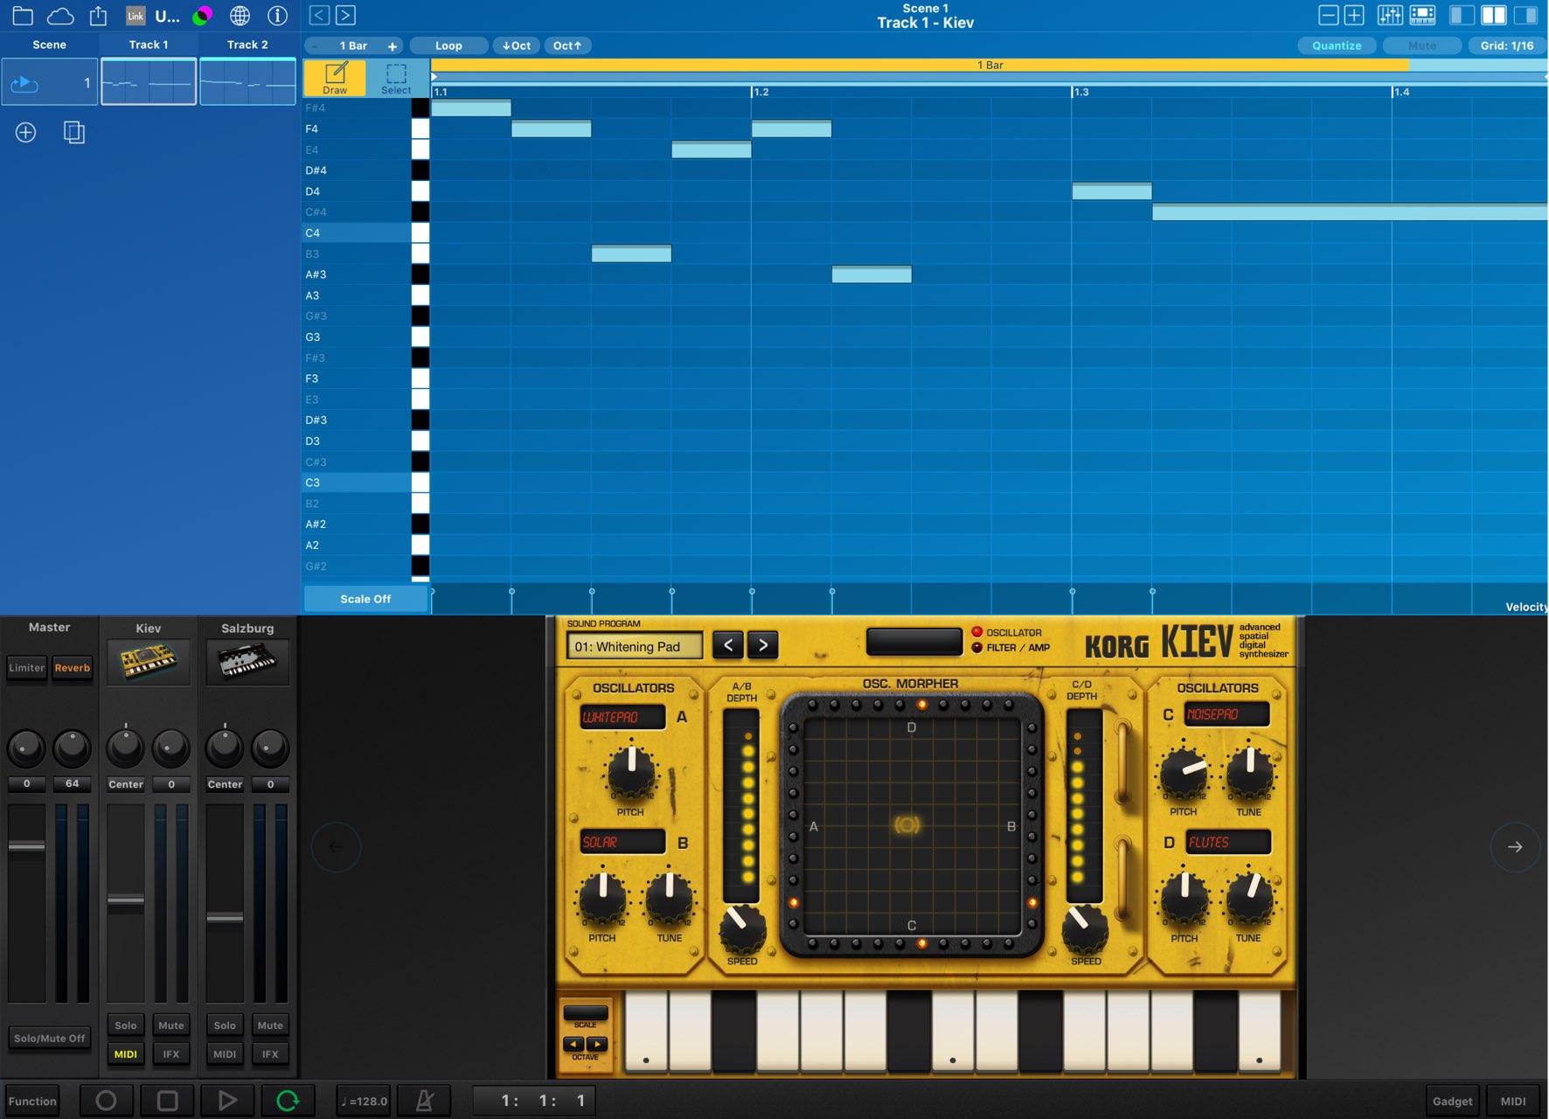Viewport: 1549px width, 1119px height.
Task: Open the Grid 1/16 selector
Action: point(1507,45)
